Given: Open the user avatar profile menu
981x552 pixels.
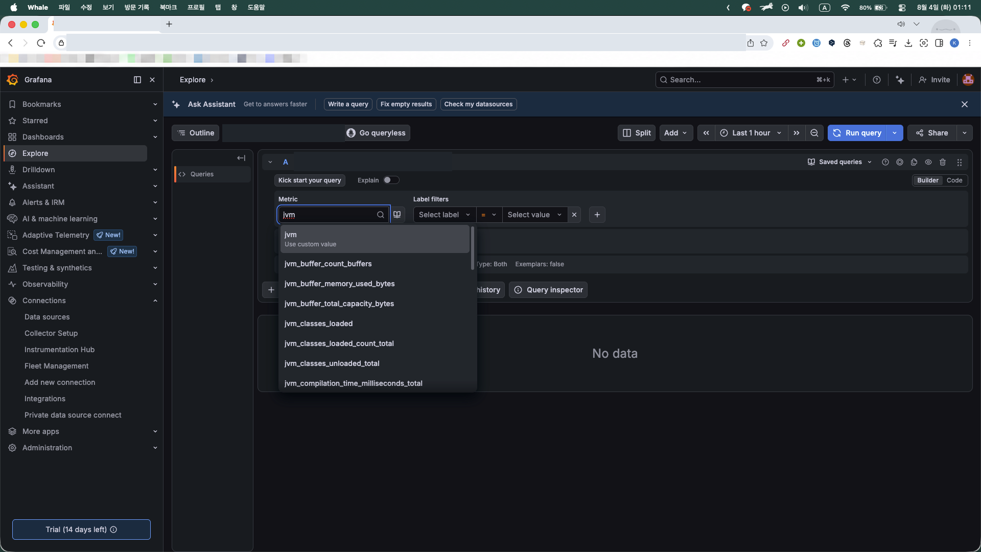Looking at the screenshot, I should click(968, 80).
